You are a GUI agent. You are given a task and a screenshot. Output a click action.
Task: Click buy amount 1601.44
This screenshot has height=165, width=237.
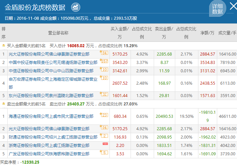[120, 95]
